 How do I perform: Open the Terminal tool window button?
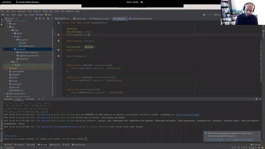coord(42,145)
